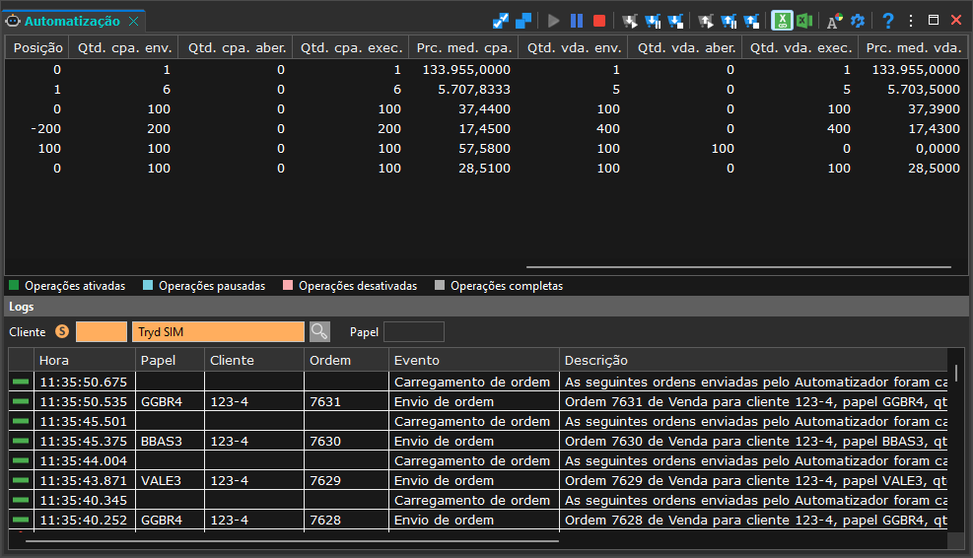Click the select-all operations checkmark icon
Image resolution: width=973 pixels, height=558 pixels.
(500, 21)
